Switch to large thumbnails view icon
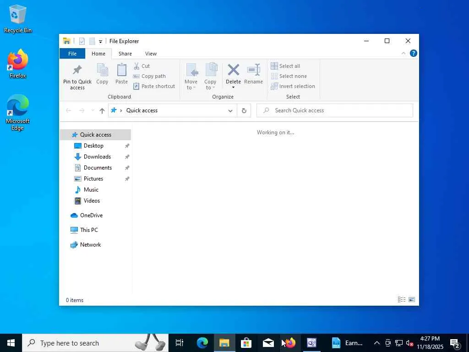Viewport: 469px width, 352px height. pos(412,300)
